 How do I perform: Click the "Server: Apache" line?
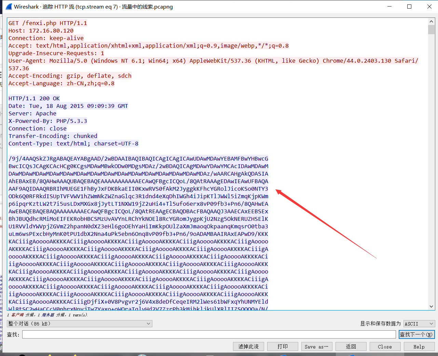(x=32, y=113)
